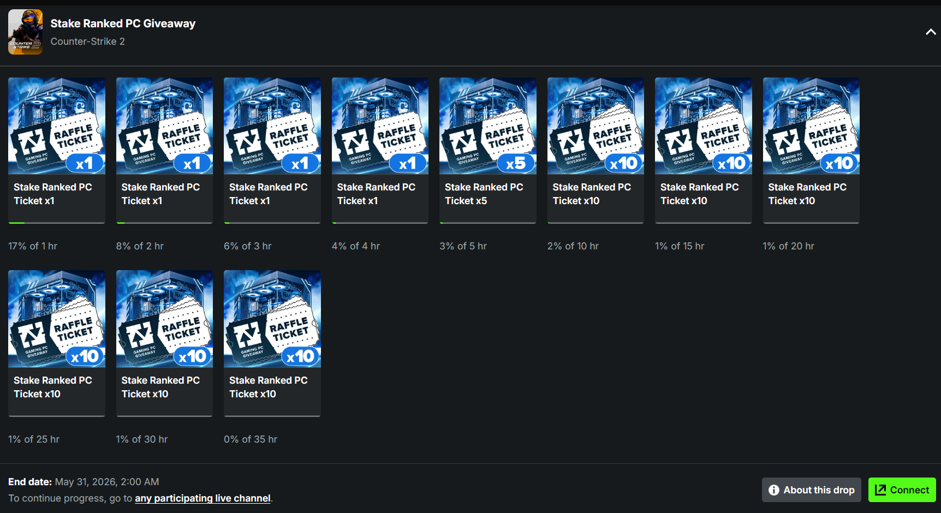Click the Counter-Strike 2 game cover icon

25,32
